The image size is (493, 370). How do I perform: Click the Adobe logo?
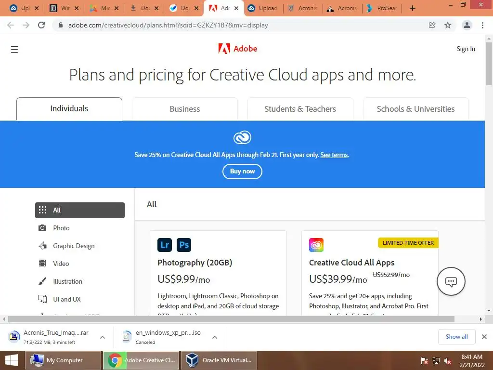pyautogui.click(x=238, y=49)
